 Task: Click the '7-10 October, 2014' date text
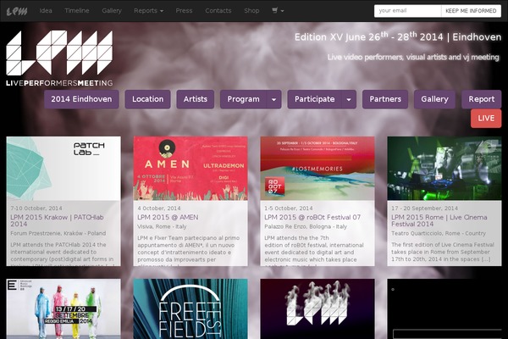(x=36, y=208)
